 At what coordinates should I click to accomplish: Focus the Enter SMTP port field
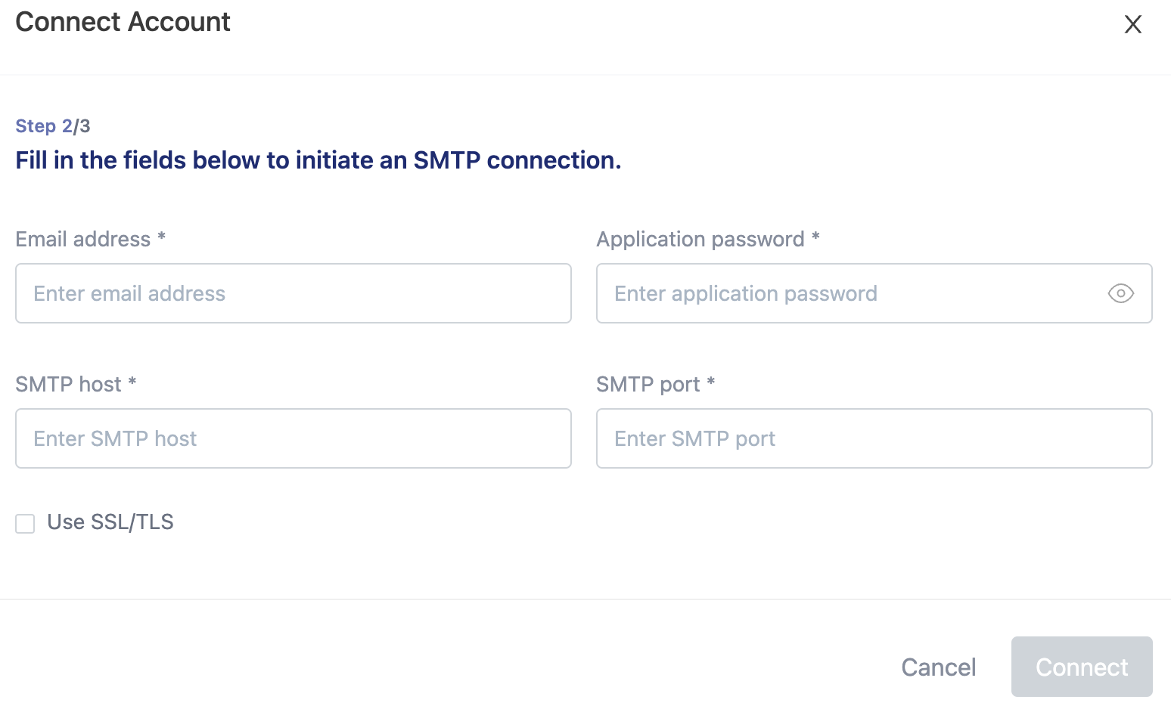pos(874,438)
